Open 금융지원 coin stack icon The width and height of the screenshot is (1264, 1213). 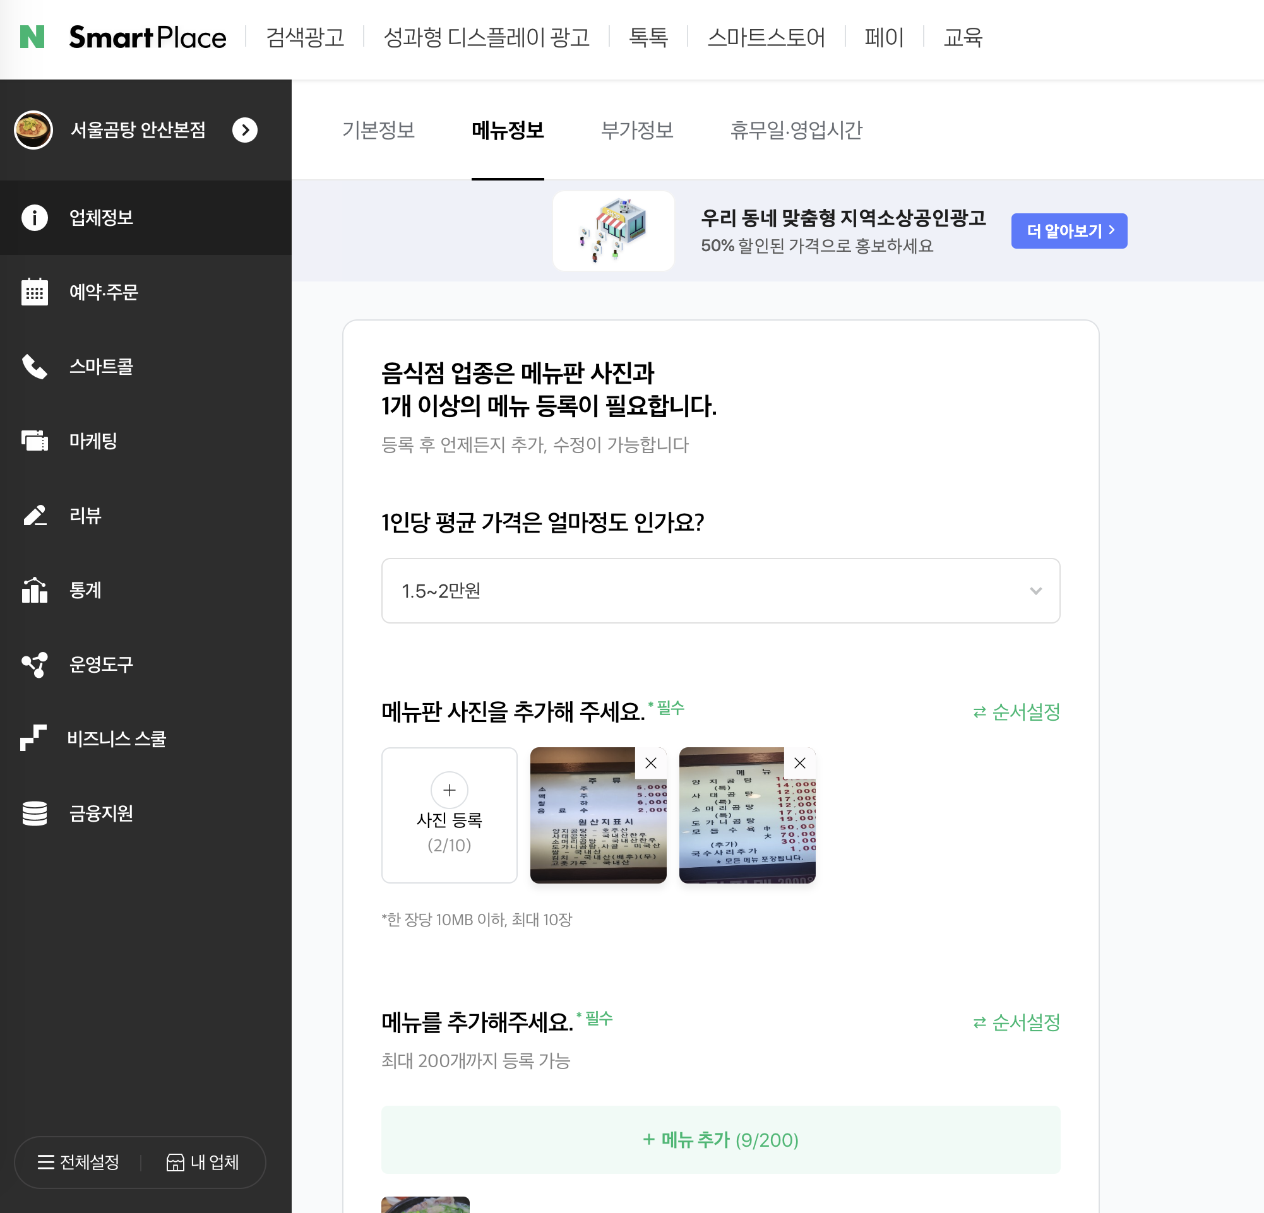pyautogui.click(x=34, y=813)
